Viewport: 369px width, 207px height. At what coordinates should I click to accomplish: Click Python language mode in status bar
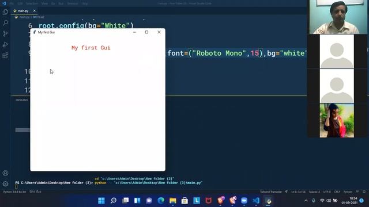point(348,191)
